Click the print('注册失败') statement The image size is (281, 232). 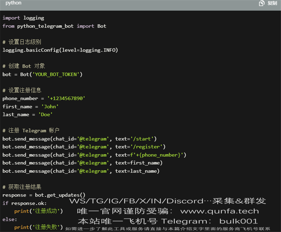coord(39,227)
